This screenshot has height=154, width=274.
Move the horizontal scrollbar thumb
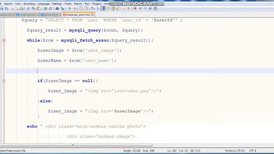coord(76,145)
